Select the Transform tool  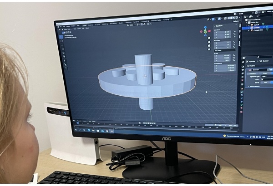pyautogui.click(x=64, y=57)
